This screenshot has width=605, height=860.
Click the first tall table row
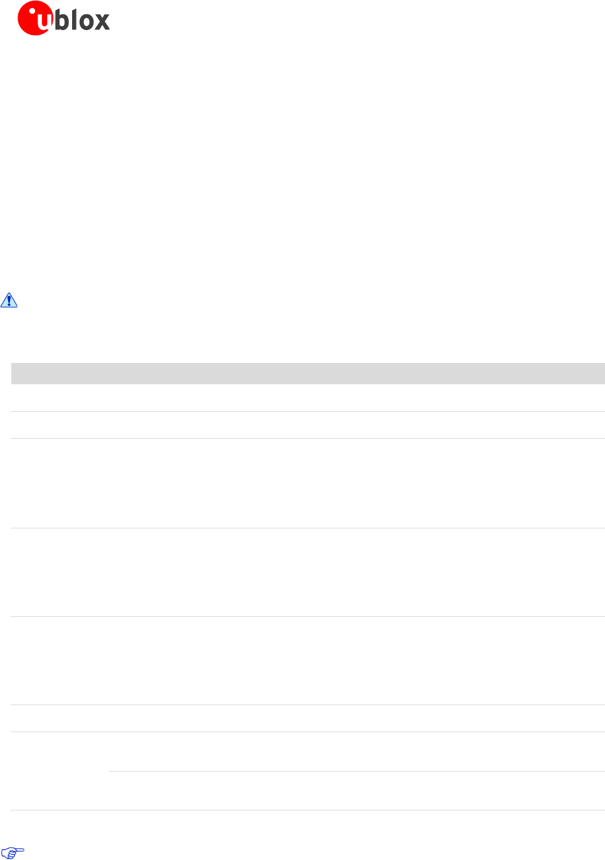tap(308, 483)
